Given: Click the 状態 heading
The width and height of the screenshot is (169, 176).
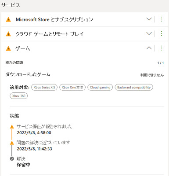Looking at the screenshot, I should 14,116.
